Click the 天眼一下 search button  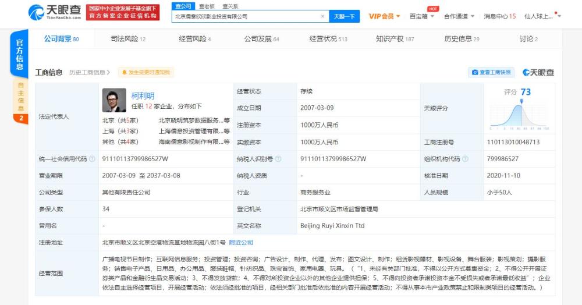pos(344,16)
